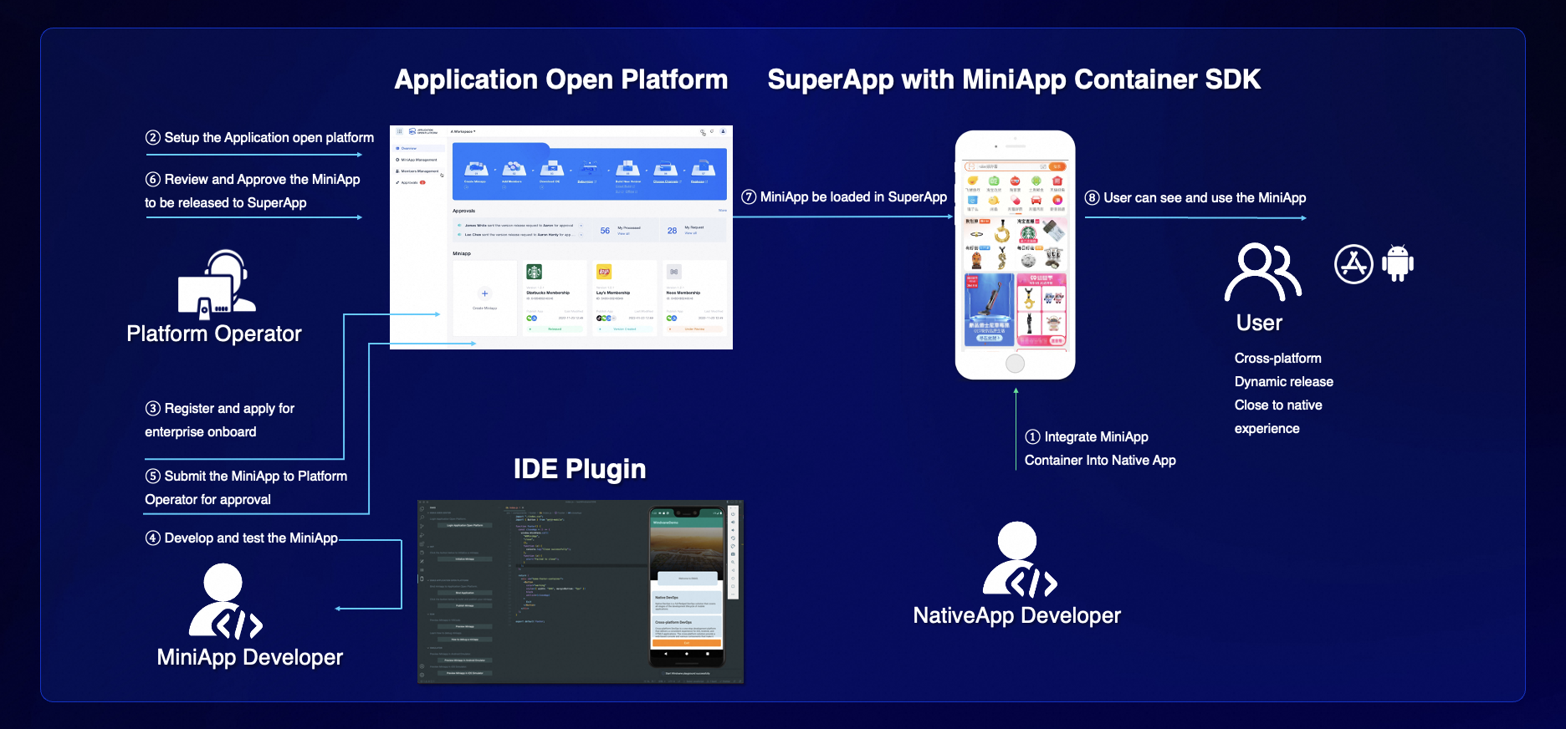Viewport: 1566px width, 729px height.
Task: Click the Download IDE step icon
Action: click(x=552, y=168)
